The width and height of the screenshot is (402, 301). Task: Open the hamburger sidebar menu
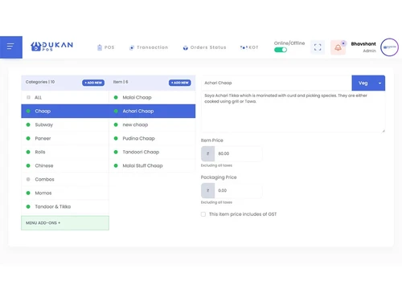(11, 47)
